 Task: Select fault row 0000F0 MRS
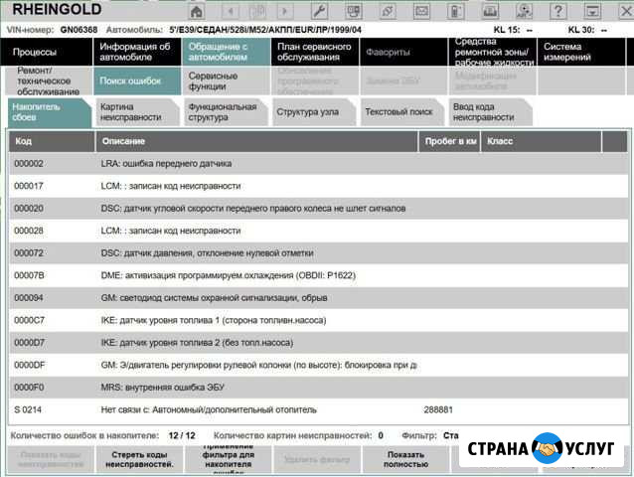coord(318,388)
